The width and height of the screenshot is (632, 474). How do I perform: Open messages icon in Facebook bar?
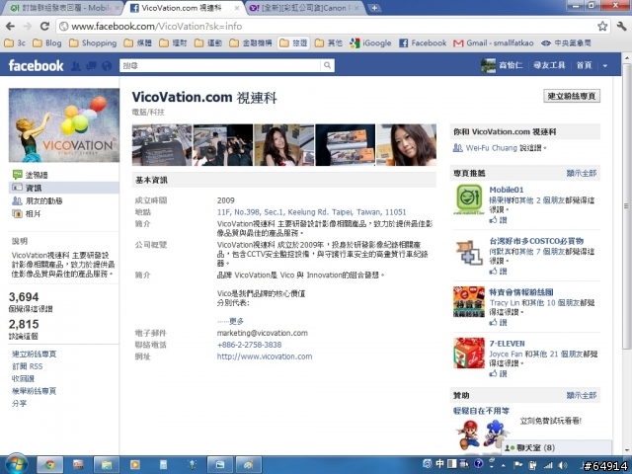click(x=91, y=66)
